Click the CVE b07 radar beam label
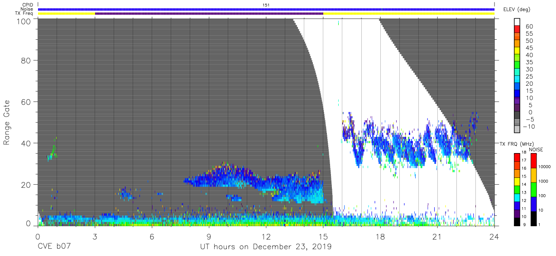Screen dimensions: 556x256 pos(55,247)
